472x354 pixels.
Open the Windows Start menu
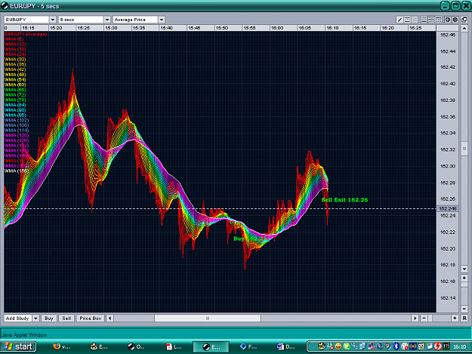pyautogui.click(x=19, y=346)
